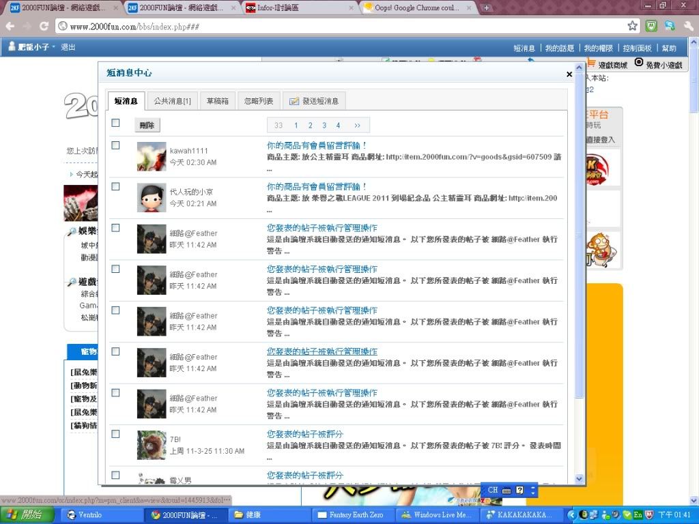This screenshot has width=699, height=524.
Task: Open the new tab button
Action: coord(486,8)
